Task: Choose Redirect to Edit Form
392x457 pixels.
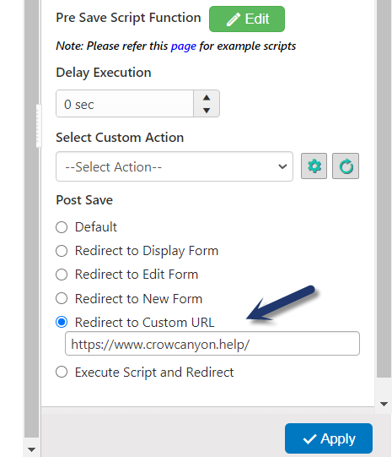Action: pyautogui.click(x=62, y=275)
